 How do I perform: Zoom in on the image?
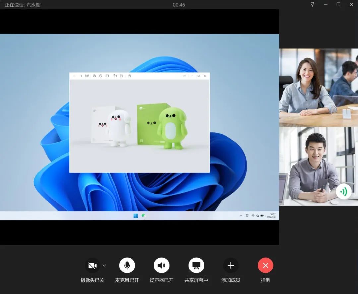click(94, 76)
